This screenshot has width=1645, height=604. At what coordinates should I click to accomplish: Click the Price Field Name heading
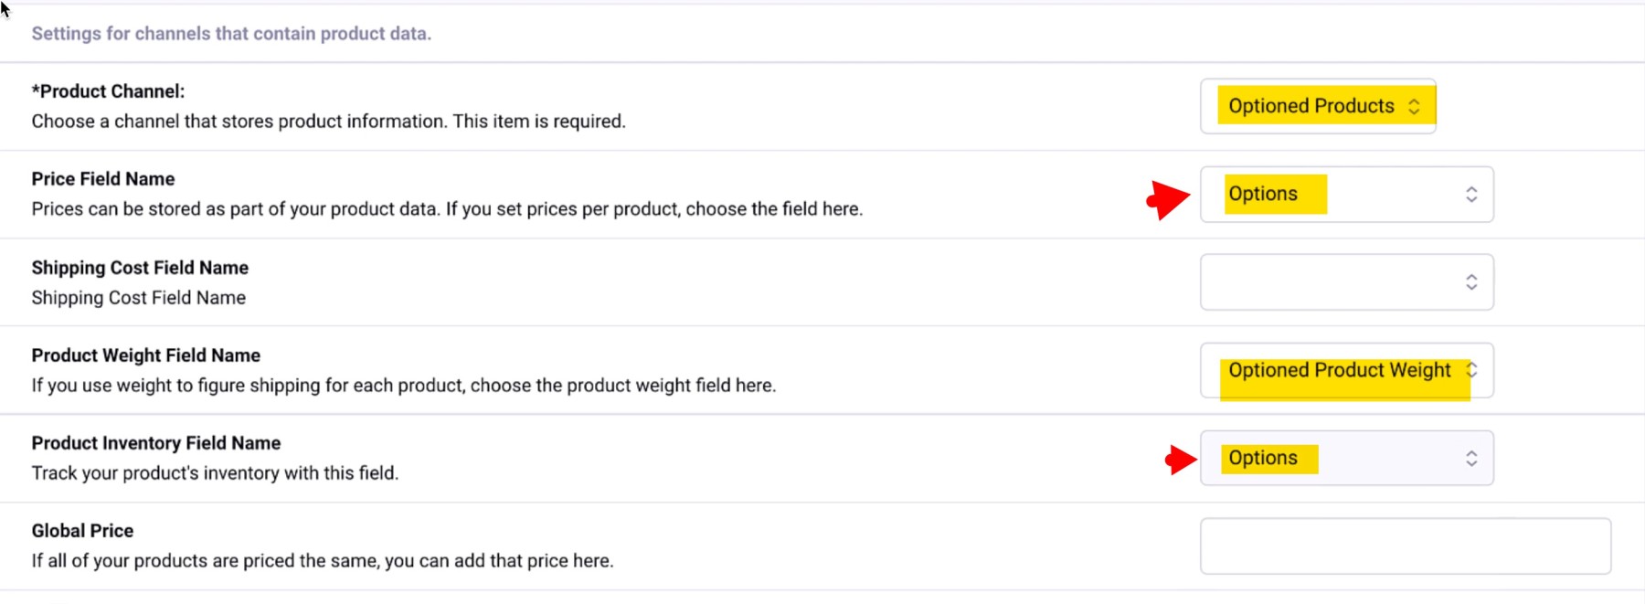coord(102,178)
